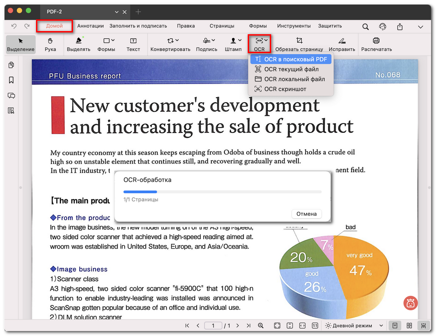Switch to two-page view layout
Image resolution: width=436 pixels, height=336 pixels.
click(409, 325)
